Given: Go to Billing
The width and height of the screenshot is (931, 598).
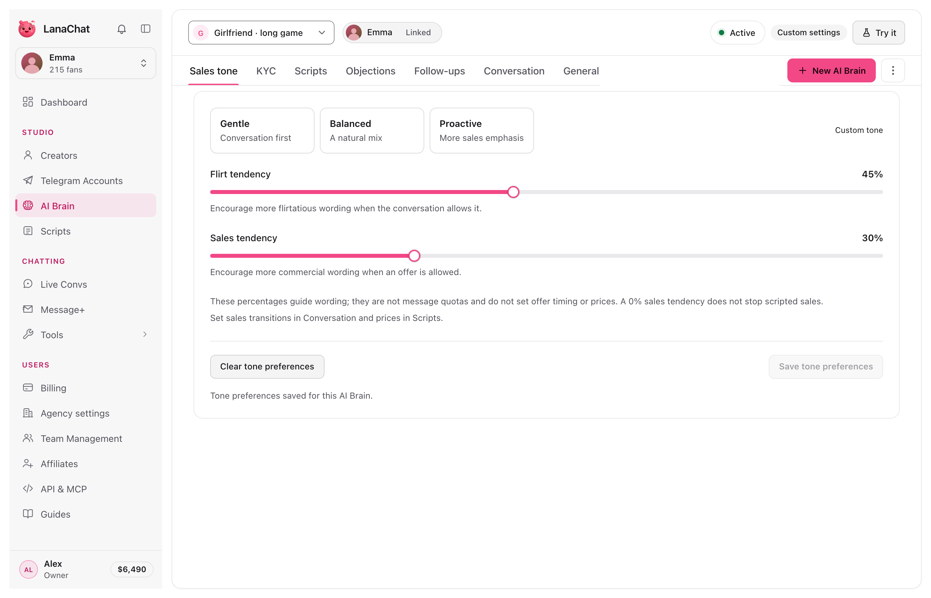Looking at the screenshot, I should tap(86, 388).
